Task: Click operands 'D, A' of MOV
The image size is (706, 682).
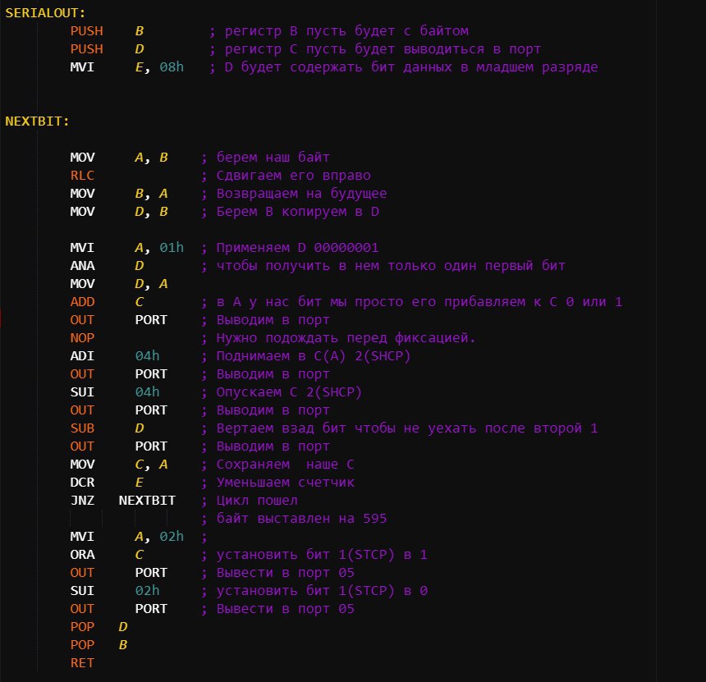Action: coord(151,283)
